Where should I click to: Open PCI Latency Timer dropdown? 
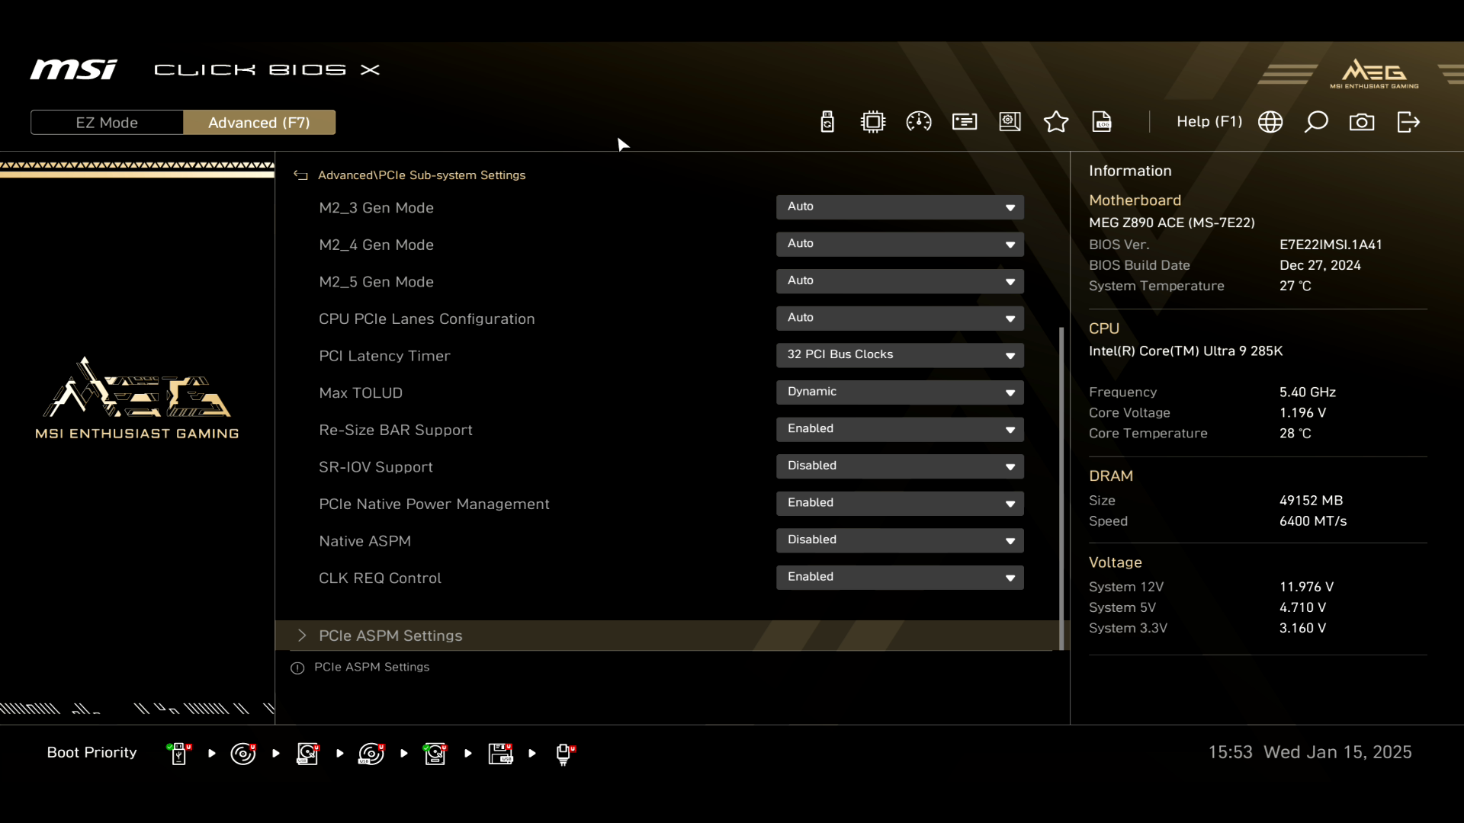[x=900, y=355]
